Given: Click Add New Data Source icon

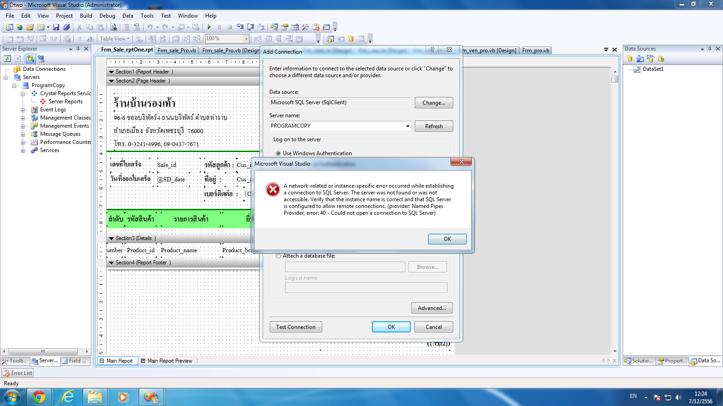Looking at the screenshot, I should (x=629, y=59).
